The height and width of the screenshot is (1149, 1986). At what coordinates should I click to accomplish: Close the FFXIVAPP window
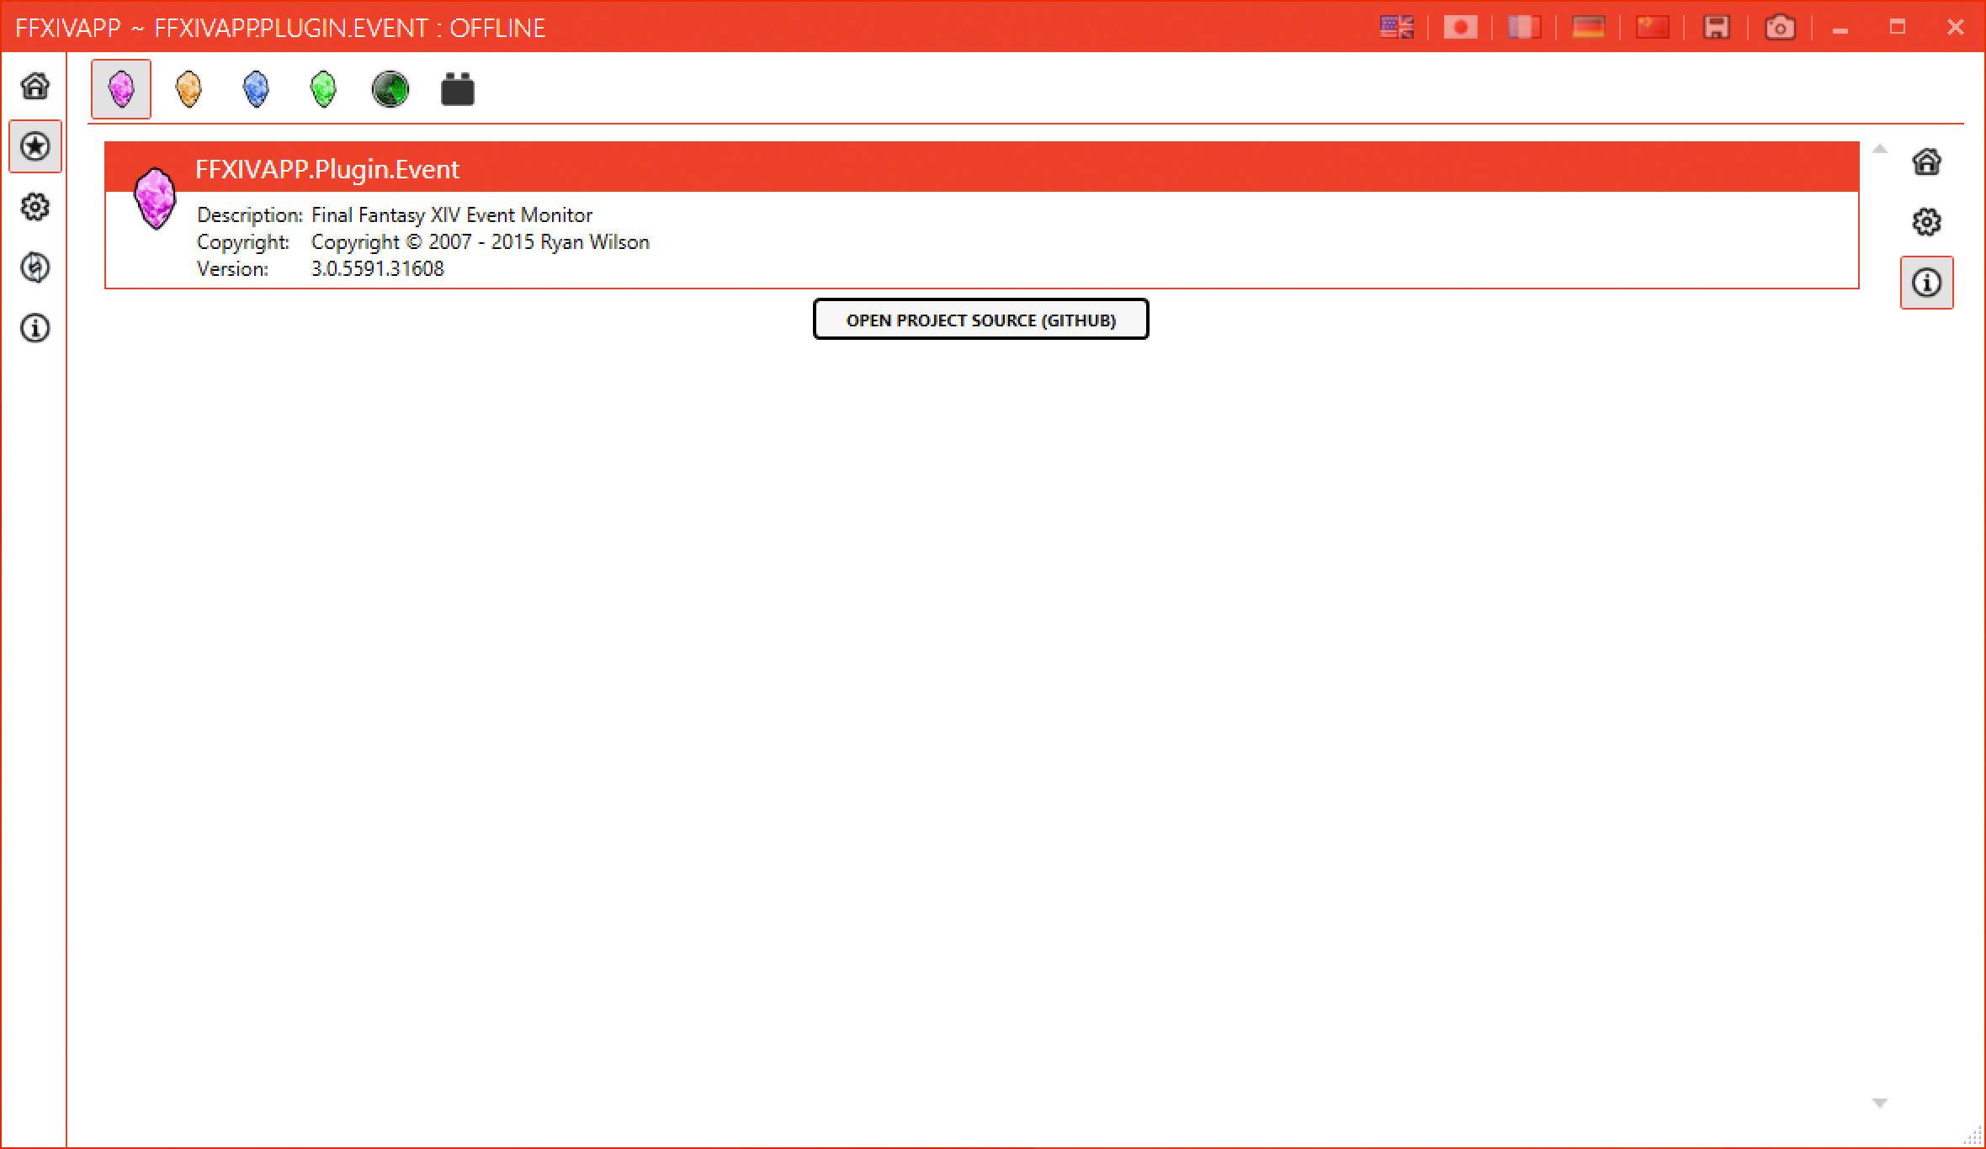point(1956,28)
